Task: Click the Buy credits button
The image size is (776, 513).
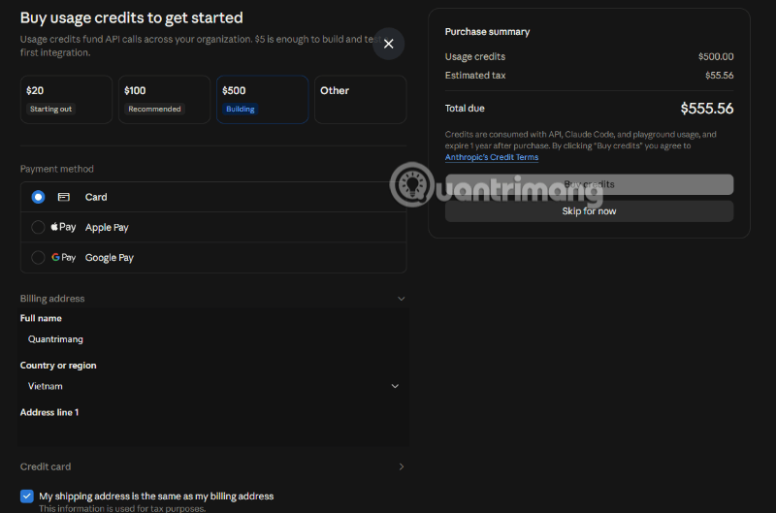Action: click(589, 184)
